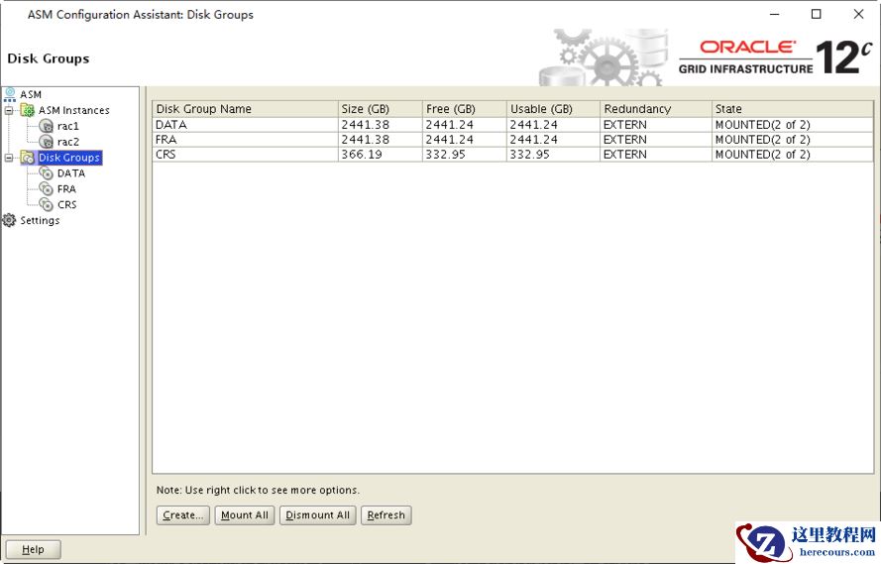
Task: Click DATA row Free value 2441.24
Action: 464,124
